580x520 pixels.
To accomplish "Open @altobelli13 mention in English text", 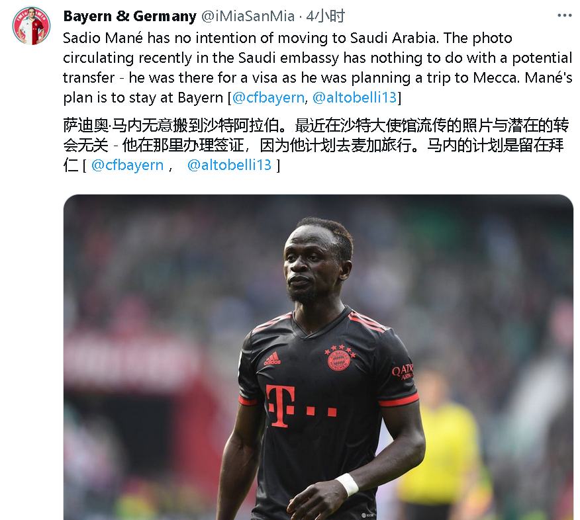I will (354, 97).
